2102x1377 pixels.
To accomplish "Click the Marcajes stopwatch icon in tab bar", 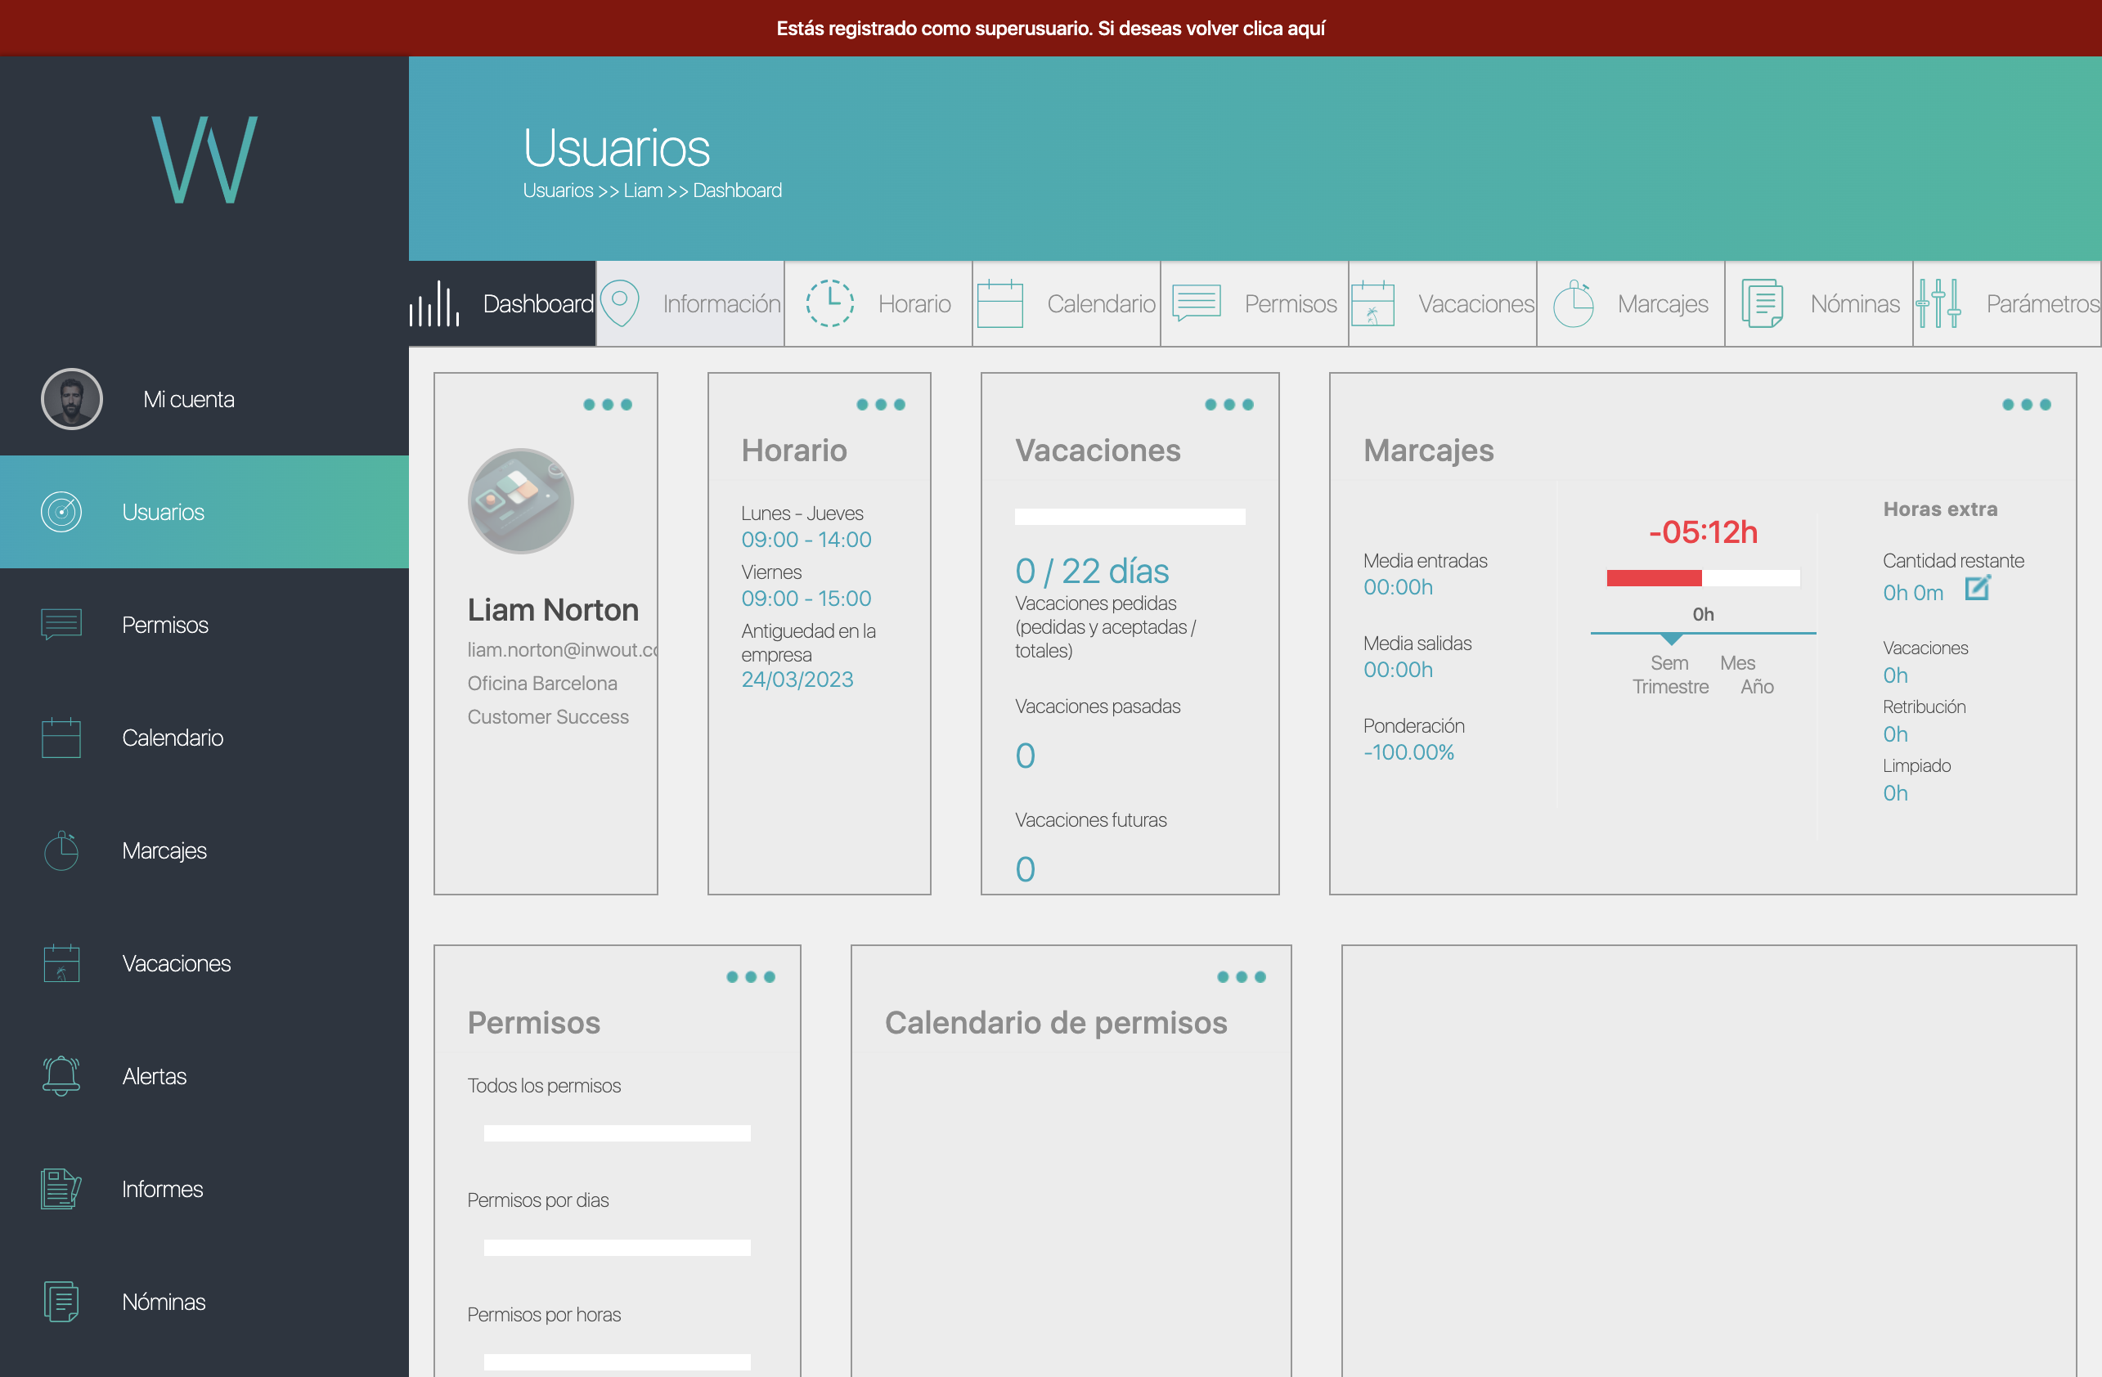I will click(1573, 303).
